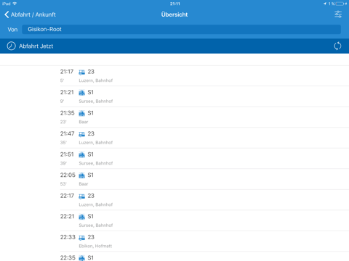Tap the 5' countdown under 21:17

point(62,80)
